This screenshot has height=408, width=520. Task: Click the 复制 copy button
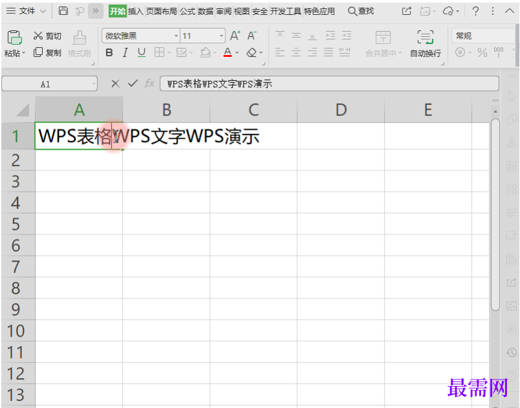point(47,52)
